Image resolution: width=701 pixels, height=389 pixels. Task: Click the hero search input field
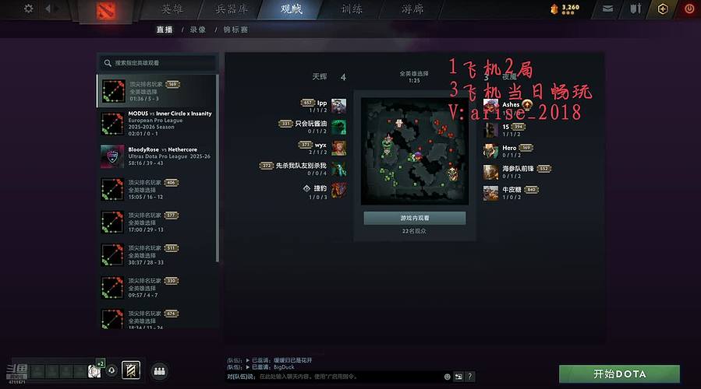point(158,63)
